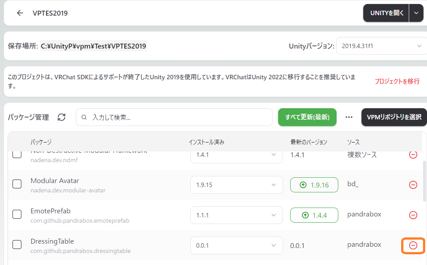This screenshot has height=265, width=427.
Task: Click the UNITYを開く button
Action: [386, 13]
